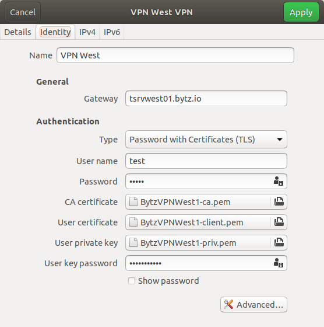
Task: Cancel the VPN West dialog
Action: (x=23, y=12)
